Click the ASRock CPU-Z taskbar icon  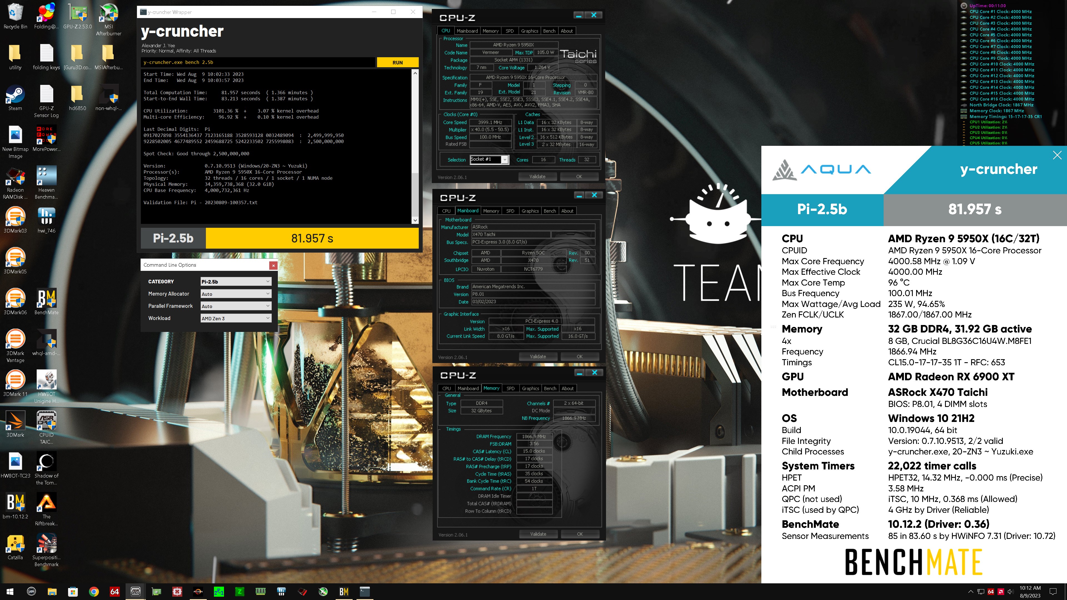(x=135, y=592)
